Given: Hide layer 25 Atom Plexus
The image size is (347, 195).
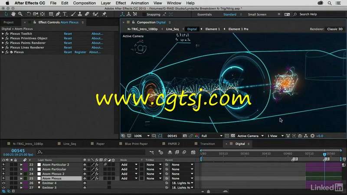Looking at the screenshot, I should [3, 178].
